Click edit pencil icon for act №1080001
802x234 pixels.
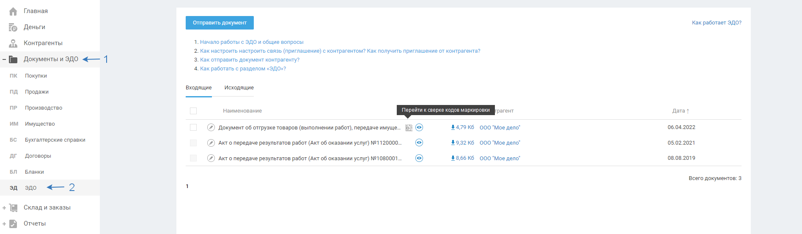point(211,158)
